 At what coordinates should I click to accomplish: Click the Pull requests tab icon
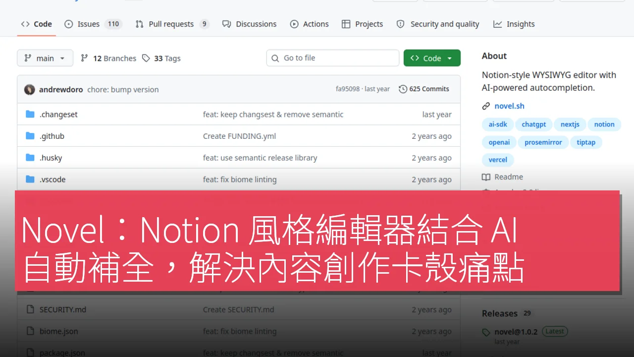point(140,24)
